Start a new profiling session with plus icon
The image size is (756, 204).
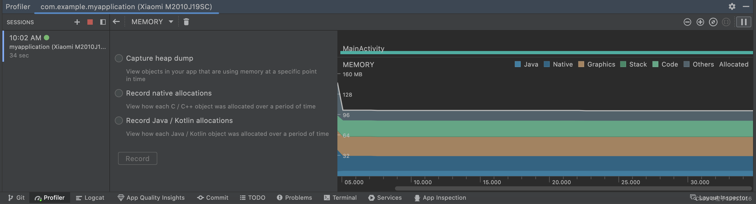(77, 22)
